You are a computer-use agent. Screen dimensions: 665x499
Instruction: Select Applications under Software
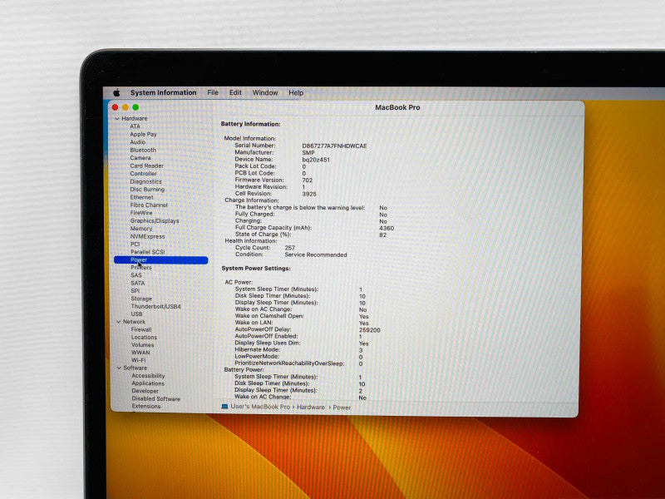[148, 383]
